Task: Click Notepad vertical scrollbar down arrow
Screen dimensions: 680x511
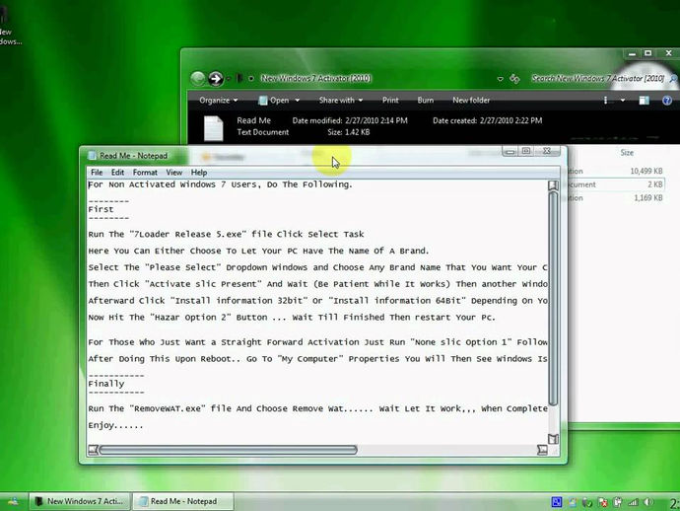Action: pyautogui.click(x=553, y=439)
